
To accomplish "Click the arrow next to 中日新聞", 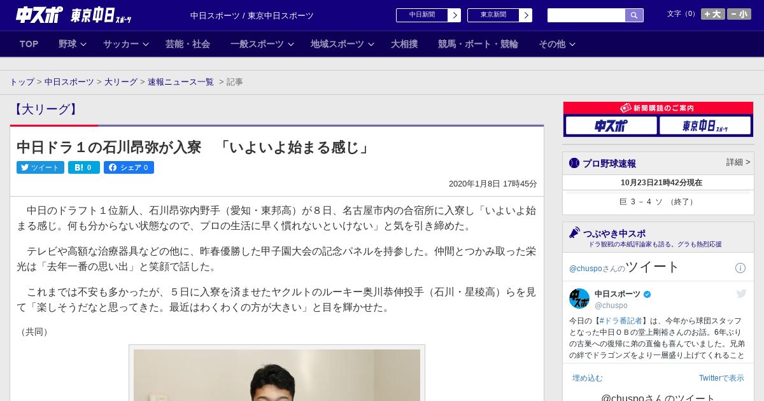I will 455,15.
